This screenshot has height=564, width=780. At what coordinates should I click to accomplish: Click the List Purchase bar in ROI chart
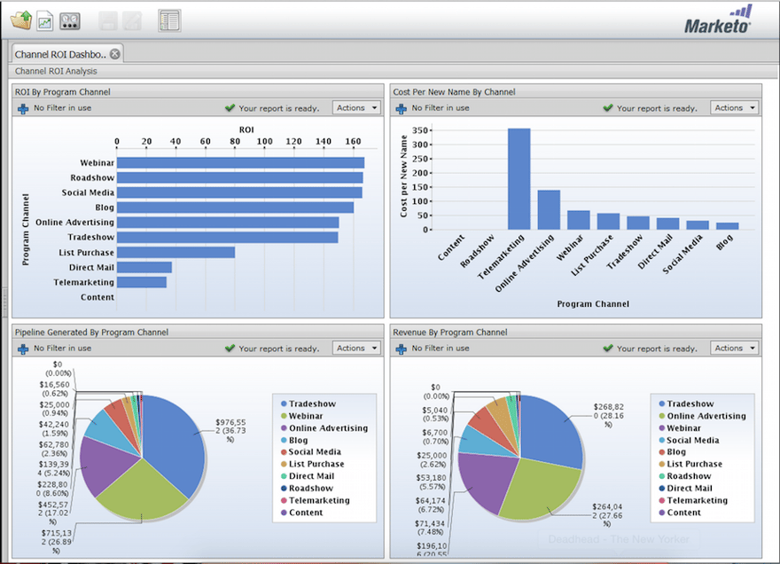pos(176,253)
